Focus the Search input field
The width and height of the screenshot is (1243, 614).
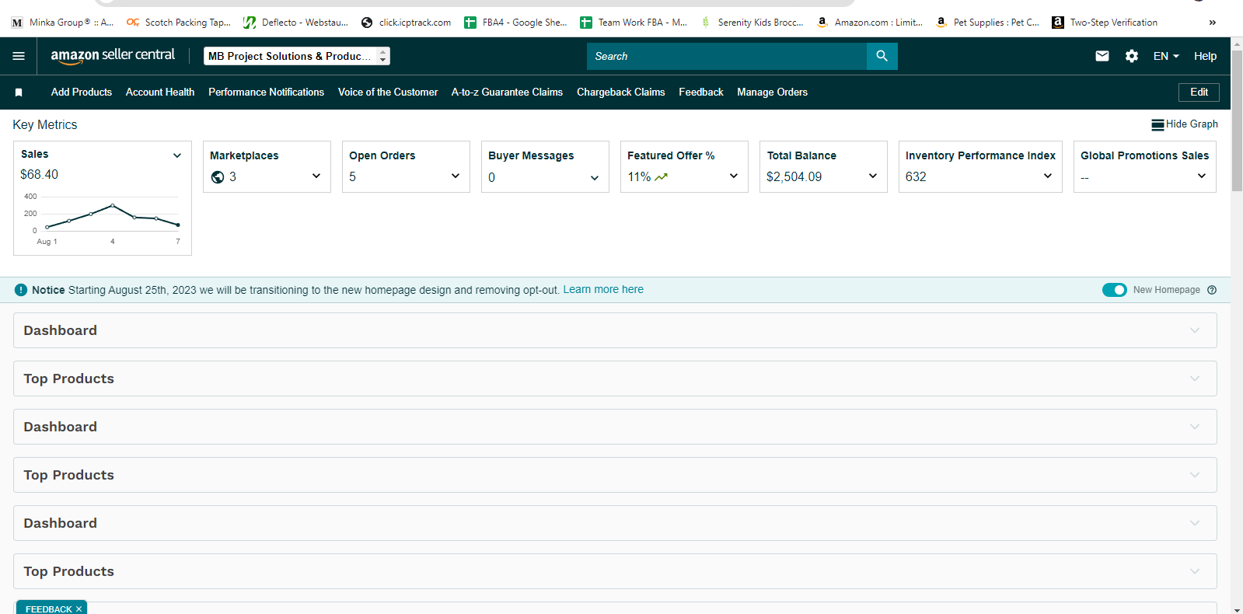point(727,56)
